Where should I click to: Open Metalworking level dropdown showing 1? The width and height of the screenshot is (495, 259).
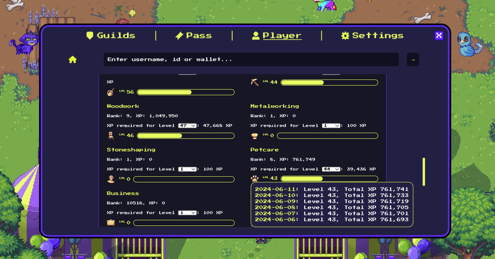(331, 126)
